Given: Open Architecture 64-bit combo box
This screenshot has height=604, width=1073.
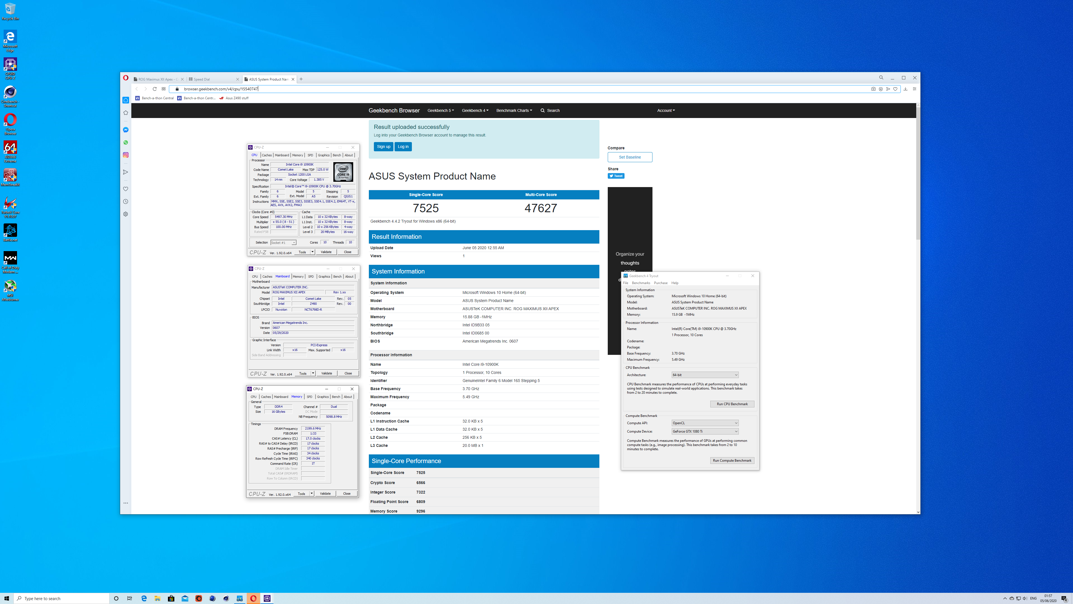Looking at the screenshot, I should click(705, 375).
